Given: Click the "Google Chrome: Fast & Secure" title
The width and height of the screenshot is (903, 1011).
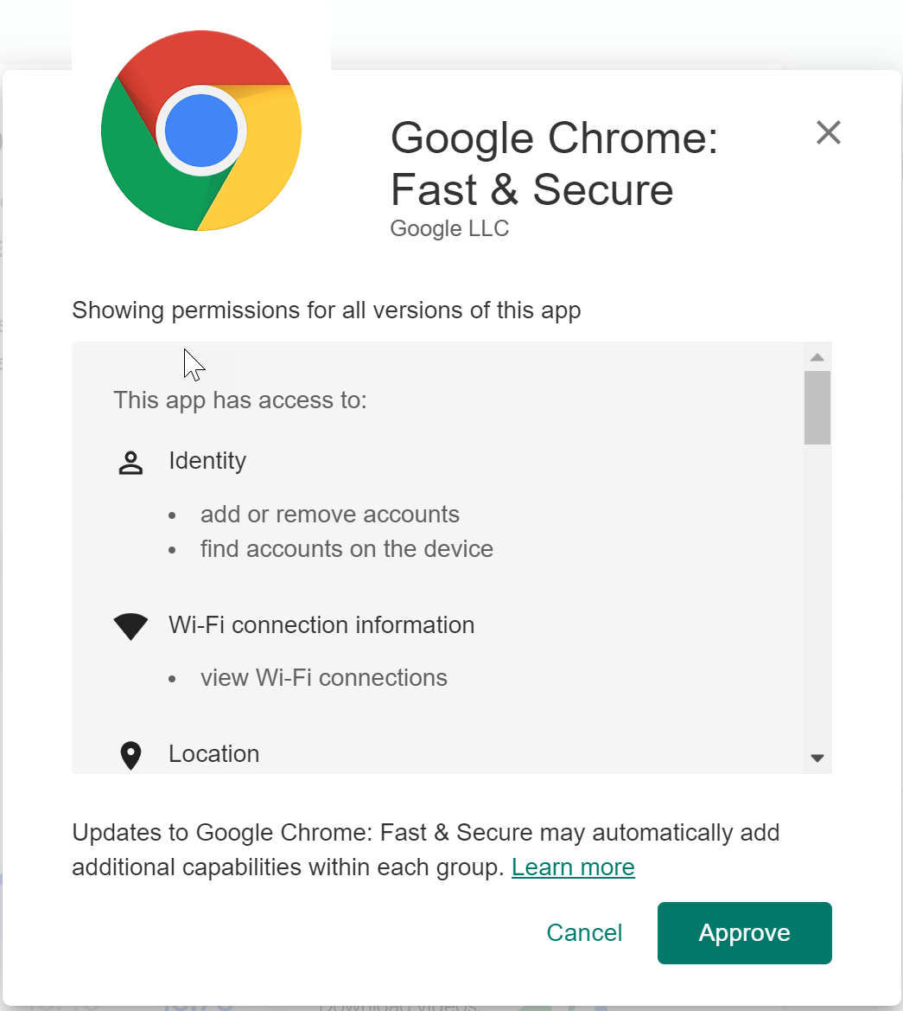Looking at the screenshot, I should [554, 163].
